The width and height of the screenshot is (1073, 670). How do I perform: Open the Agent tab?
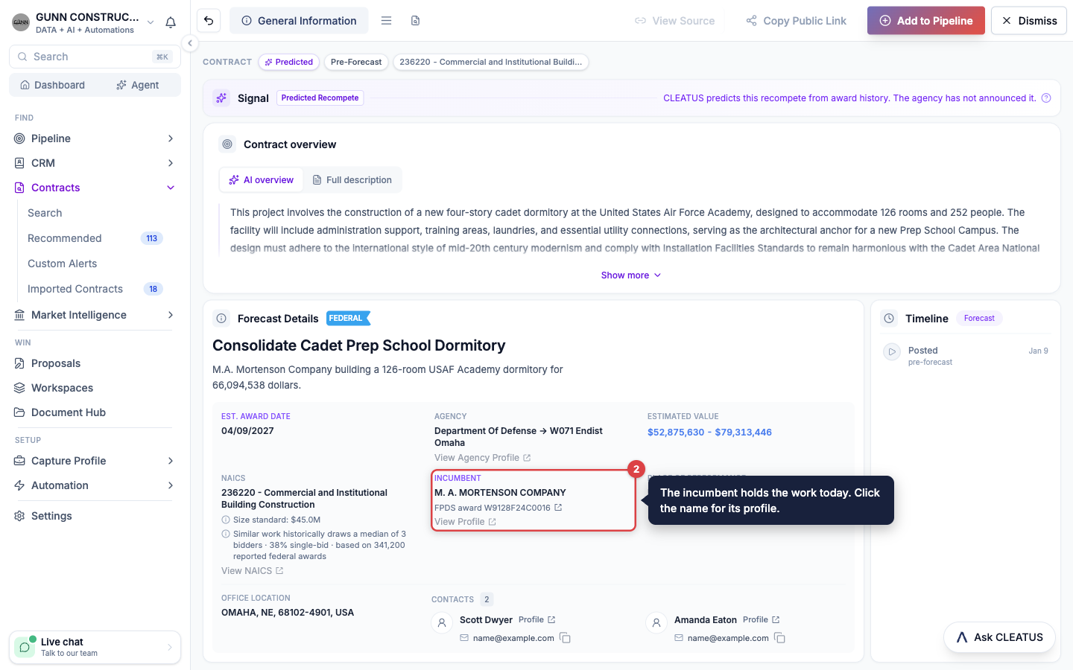point(138,85)
